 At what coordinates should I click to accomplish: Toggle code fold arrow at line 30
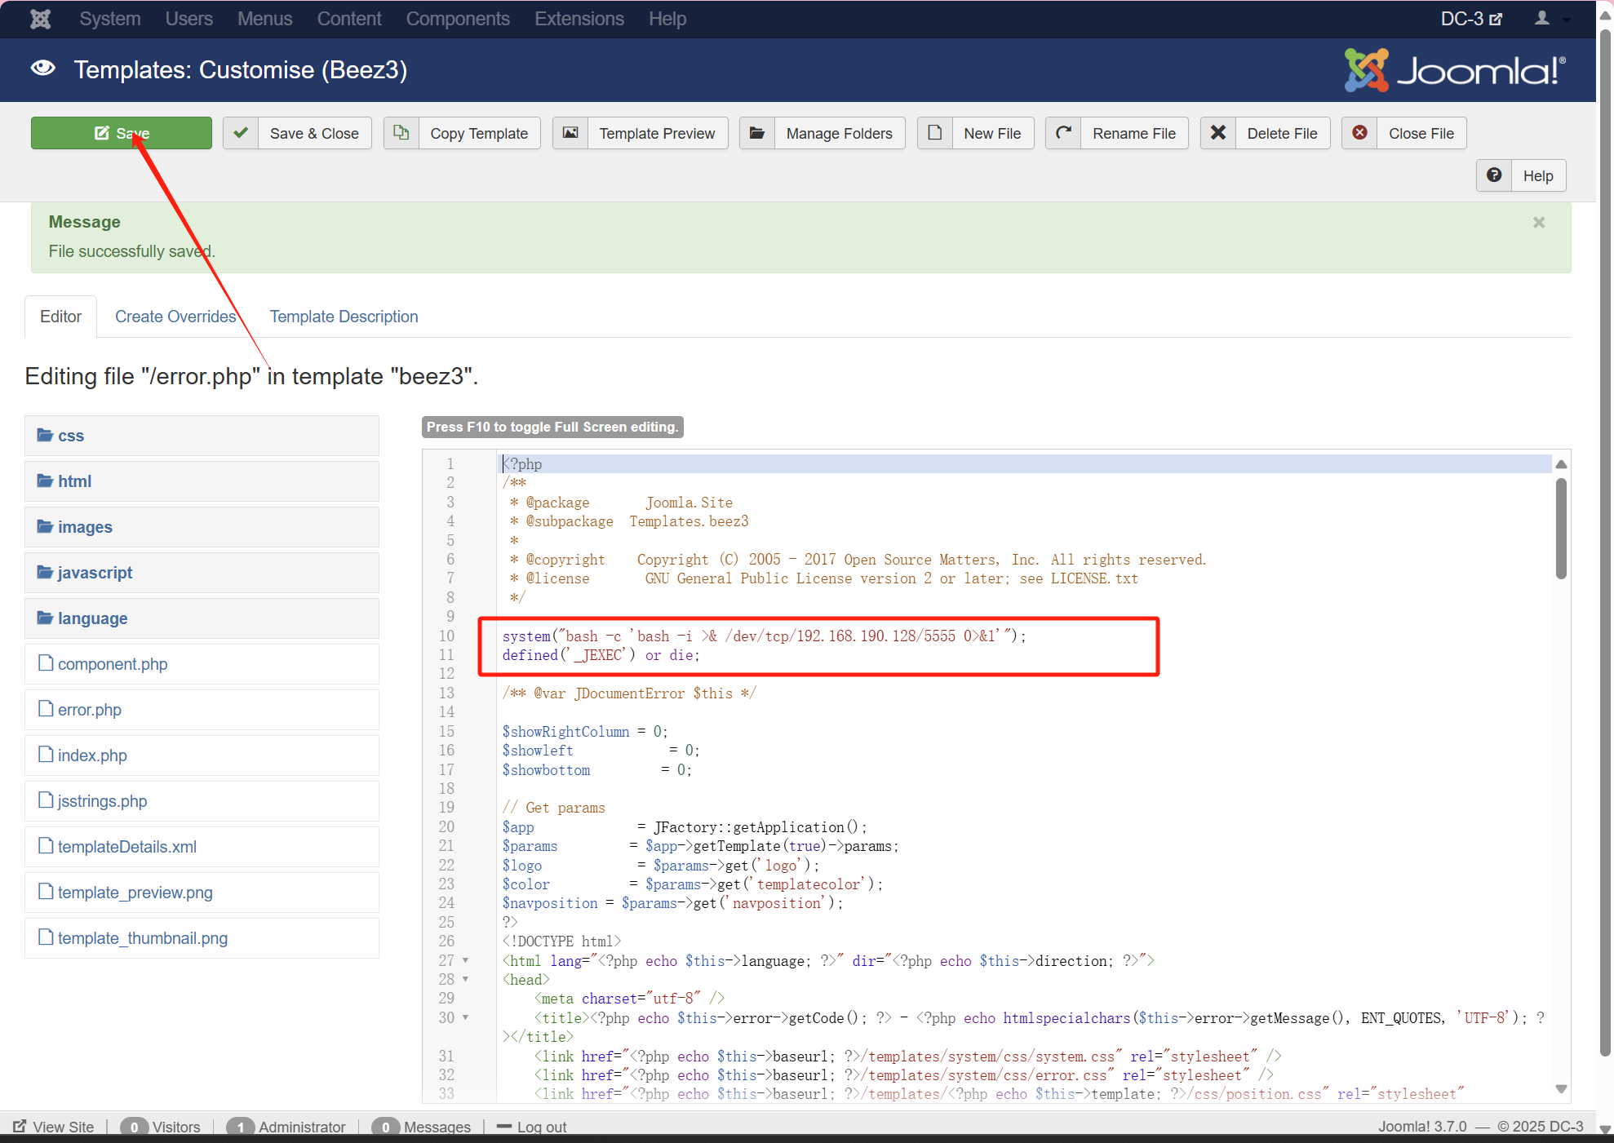pyautogui.click(x=466, y=1017)
